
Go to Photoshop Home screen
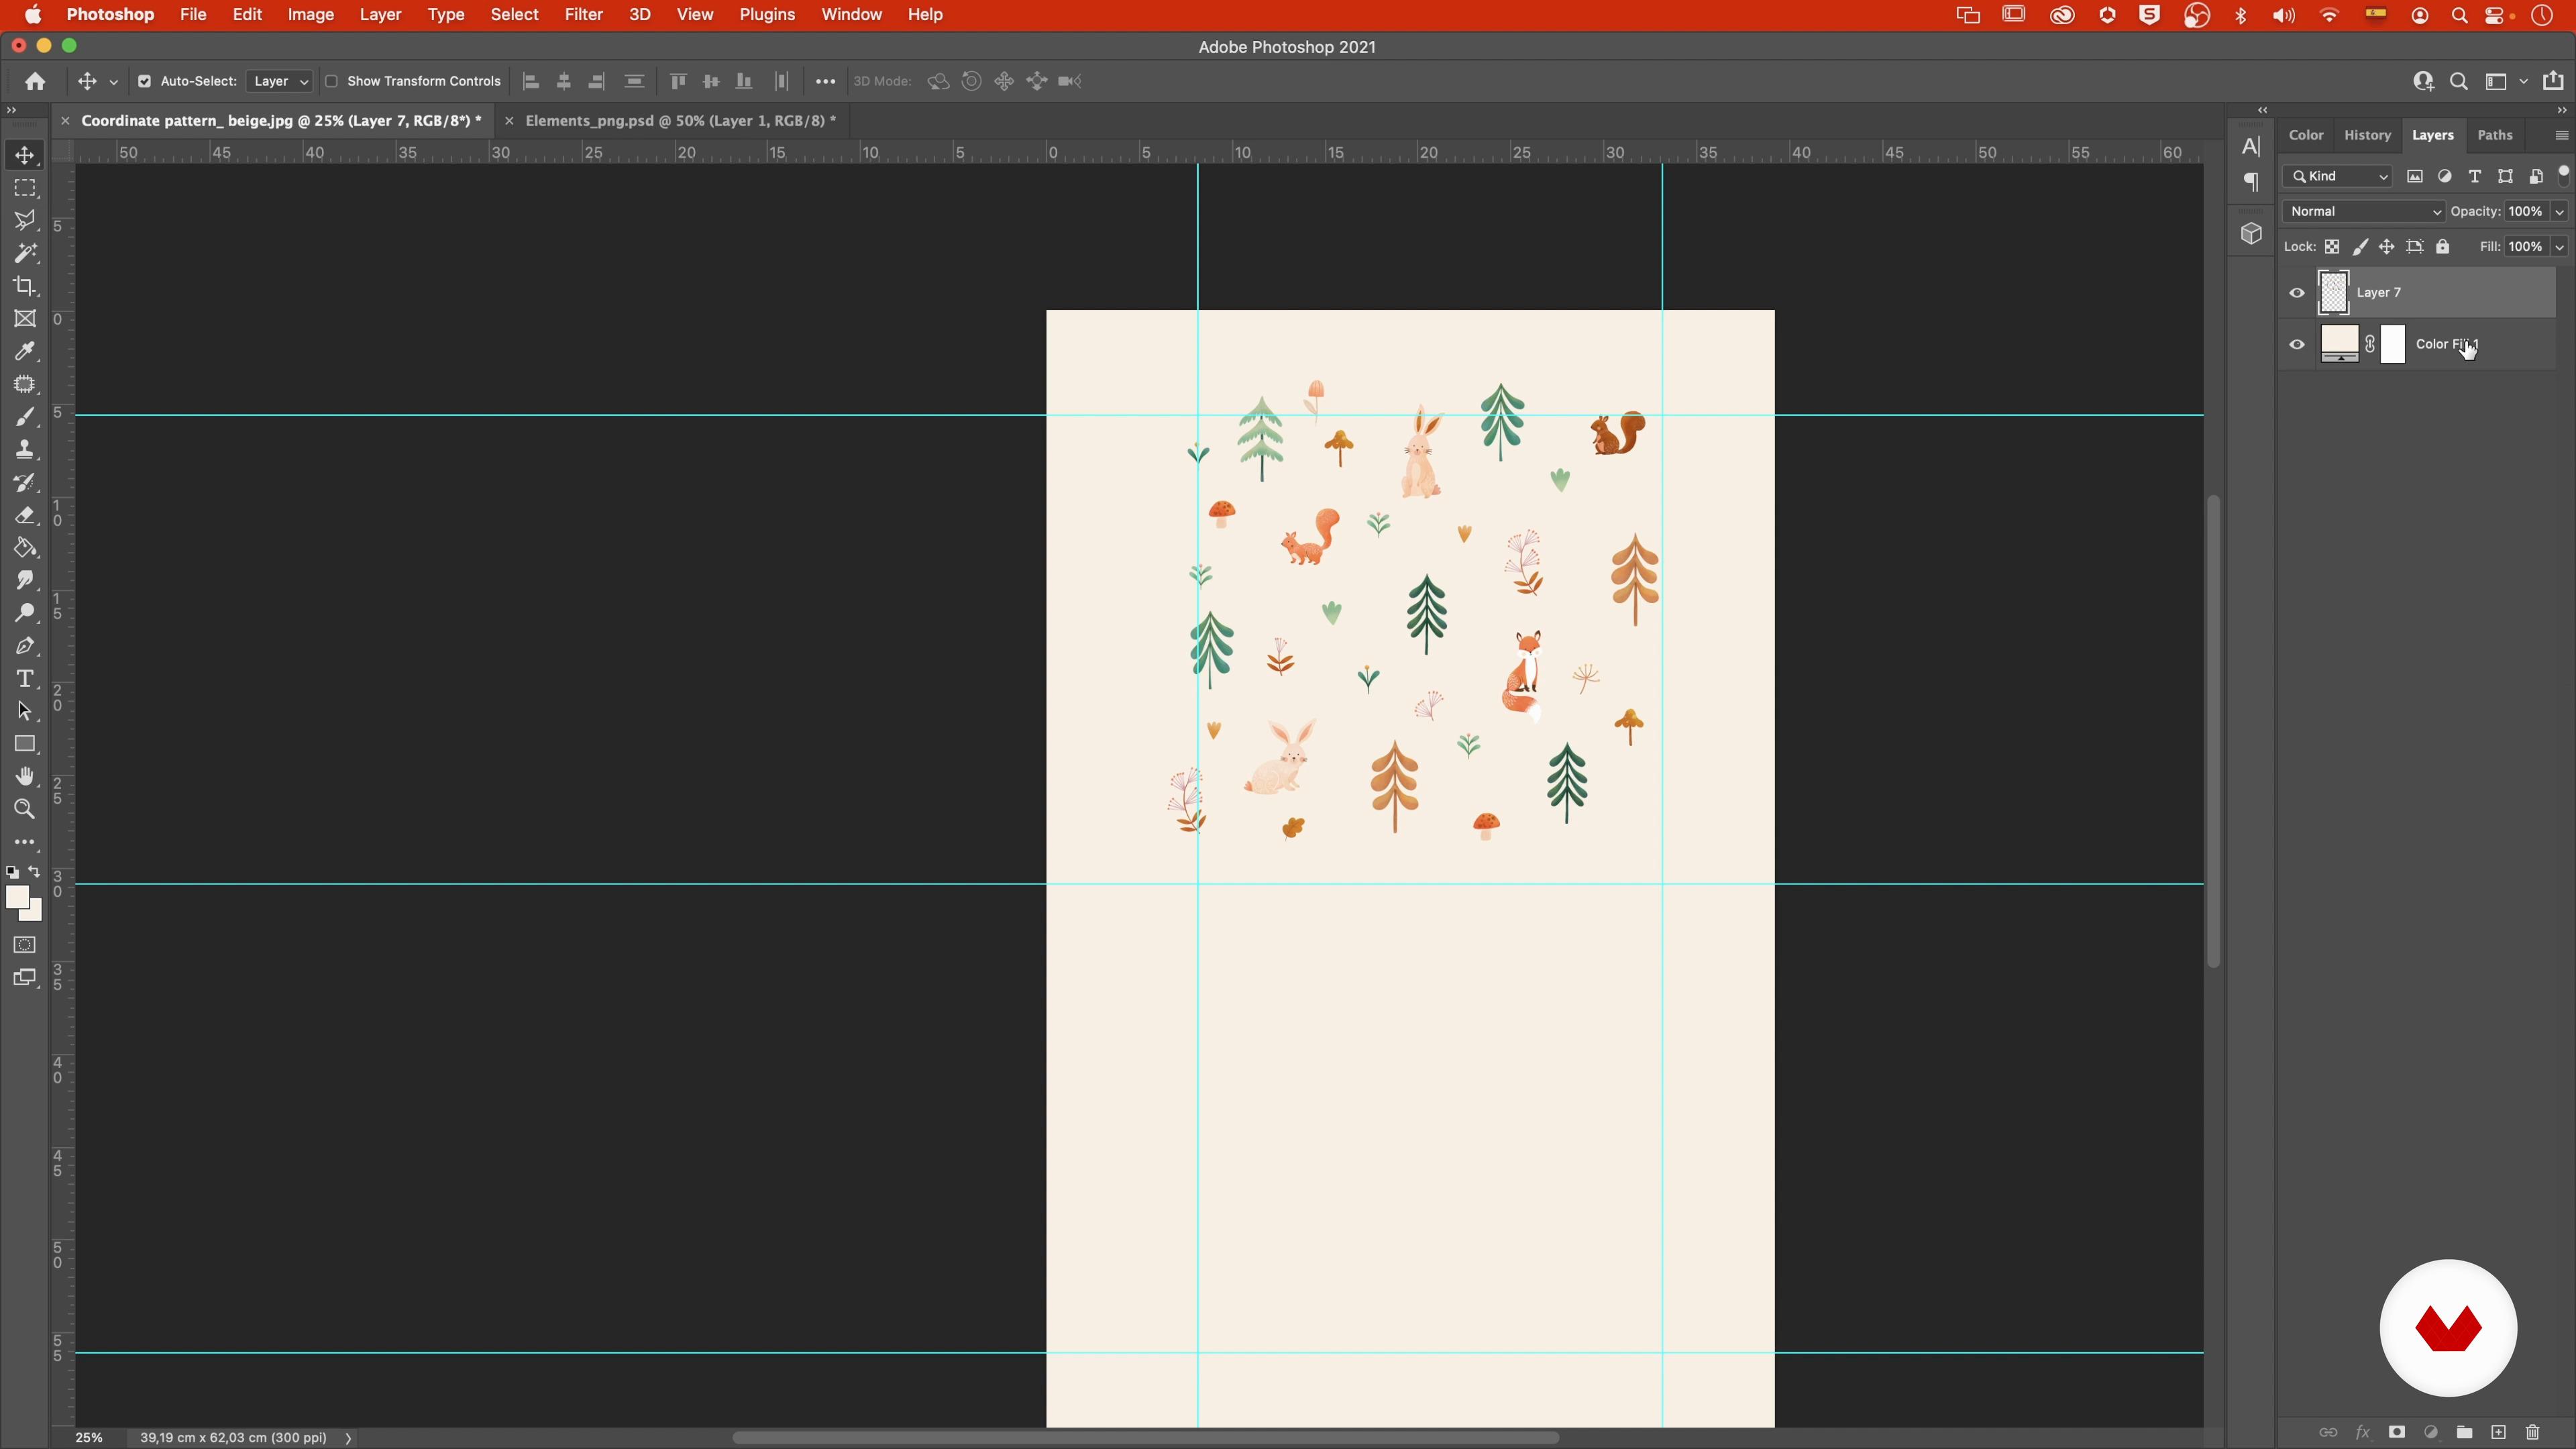point(35,81)
